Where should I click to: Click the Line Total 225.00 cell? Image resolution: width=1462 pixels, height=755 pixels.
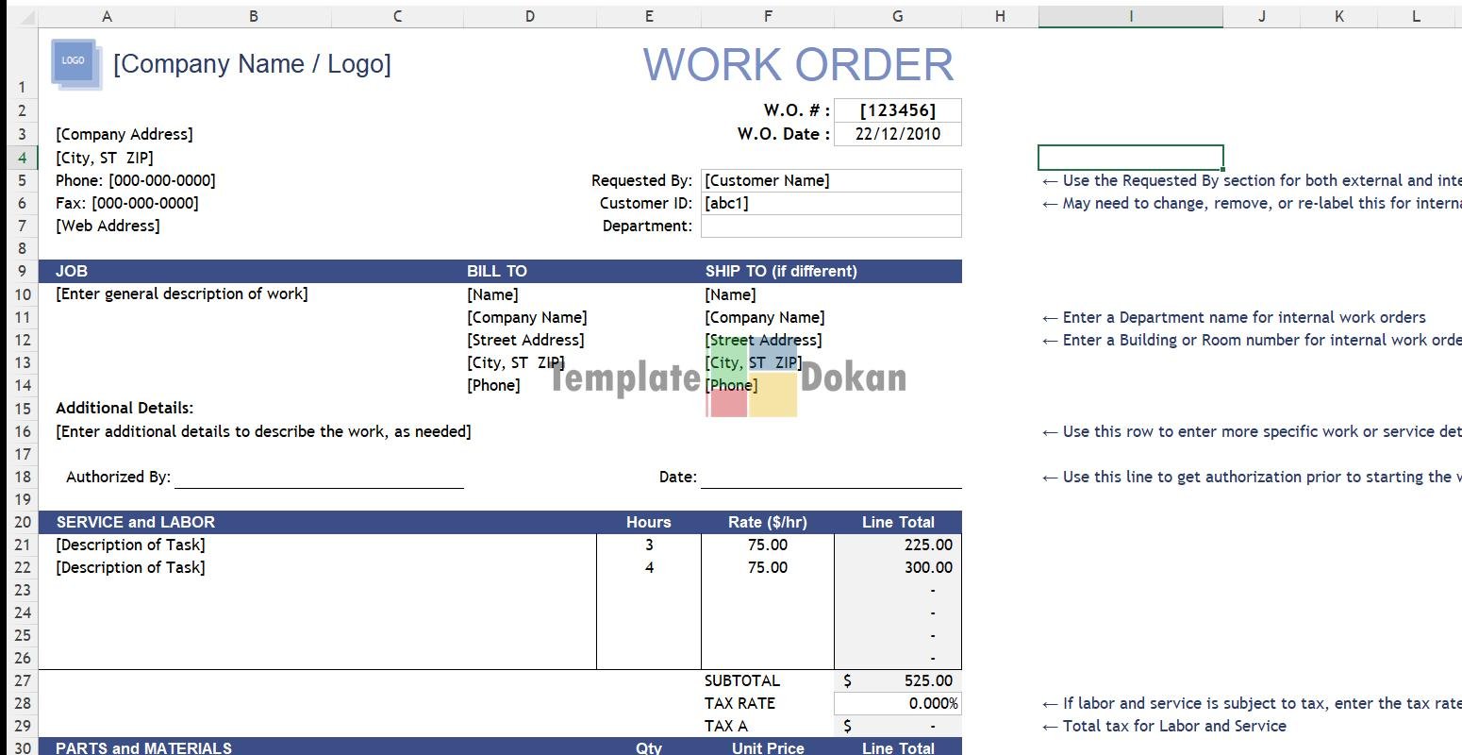897,545
